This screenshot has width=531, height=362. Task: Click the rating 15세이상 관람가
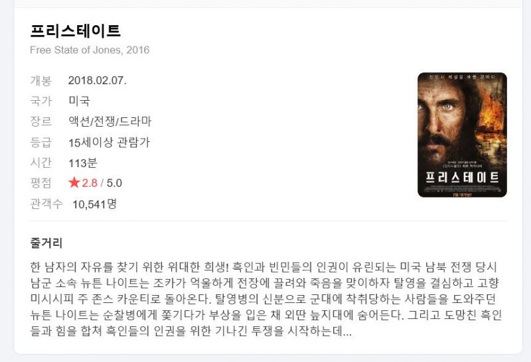(x=109, y=143)
